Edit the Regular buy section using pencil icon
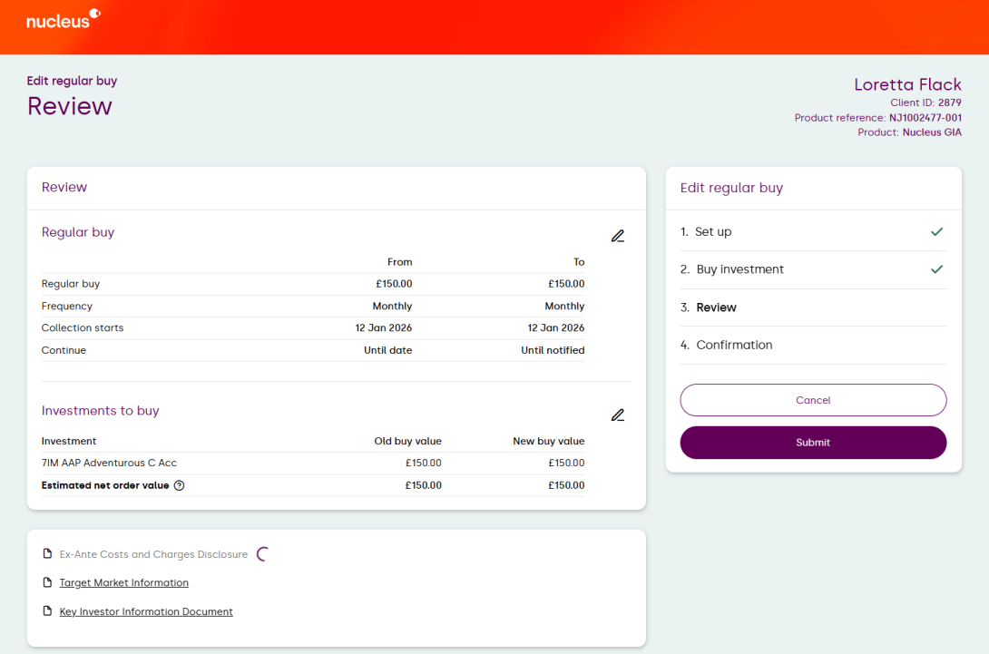The width and height of the screenshot is (989, 654). tap(618, 236)
